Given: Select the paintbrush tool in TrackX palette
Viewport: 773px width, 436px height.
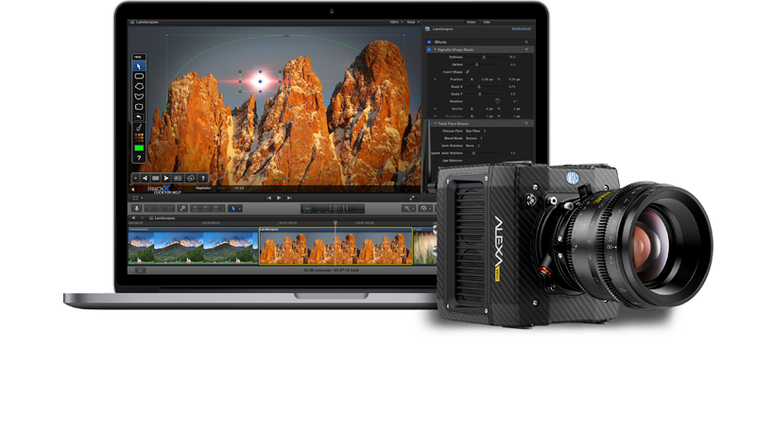Looking at the screenshot, I should pyautogui.click(x=139, y=128).
